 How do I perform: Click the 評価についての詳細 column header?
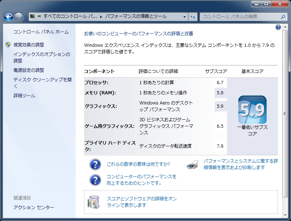158,71
